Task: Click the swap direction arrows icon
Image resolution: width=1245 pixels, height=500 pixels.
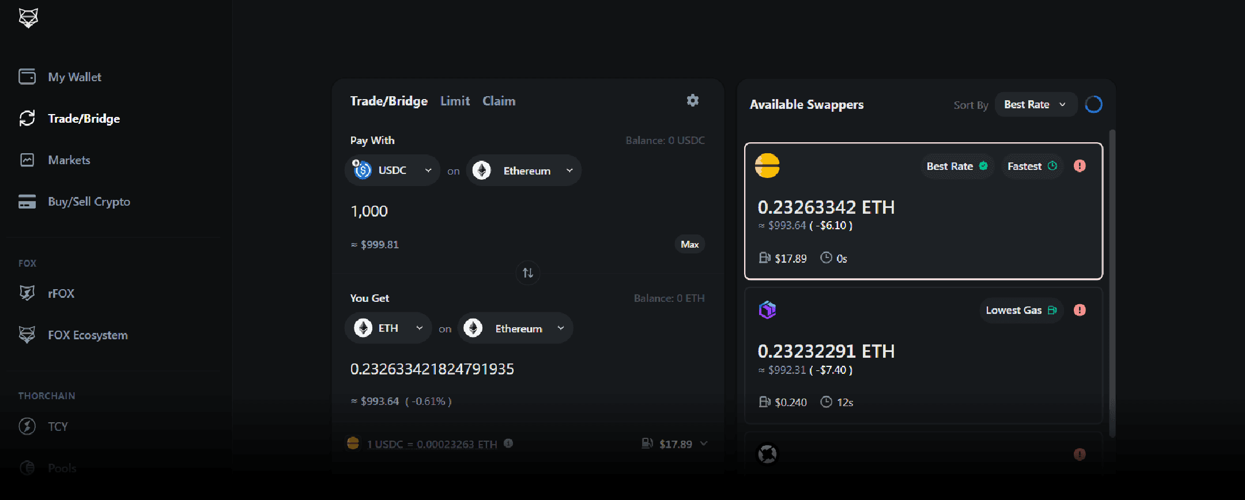Action: [x=528, y=272]
